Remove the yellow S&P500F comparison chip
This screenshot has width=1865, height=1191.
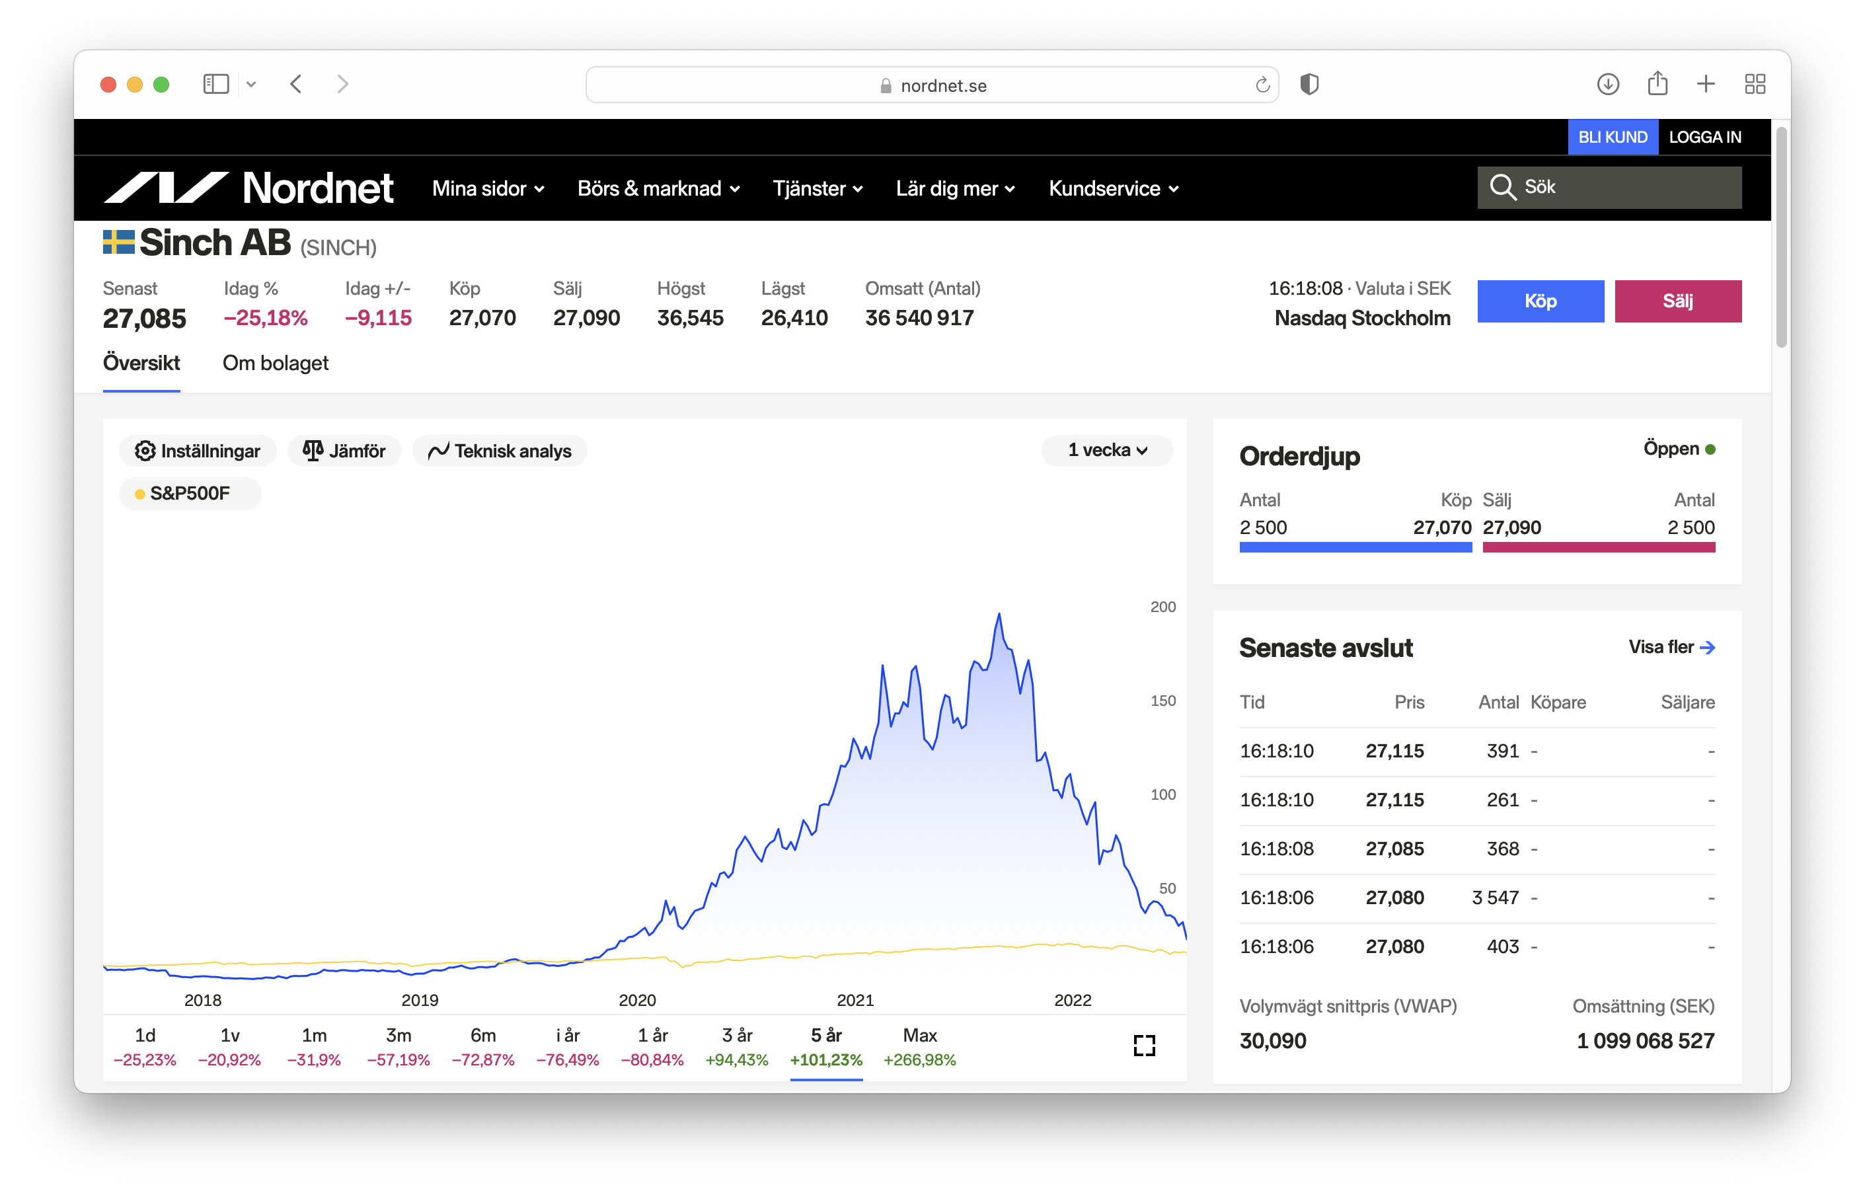[x=189, y=493]
